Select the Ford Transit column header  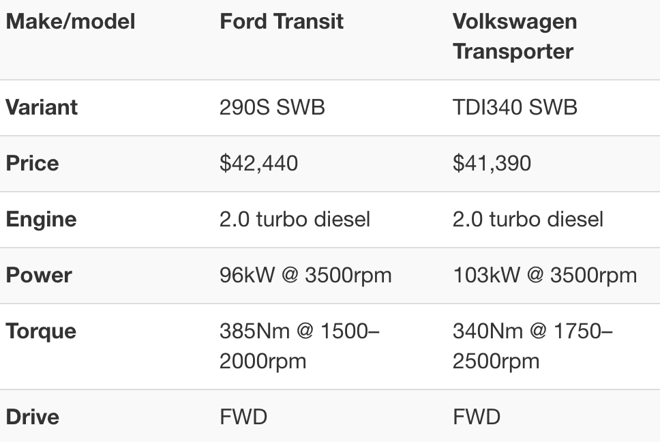(281, 22)
